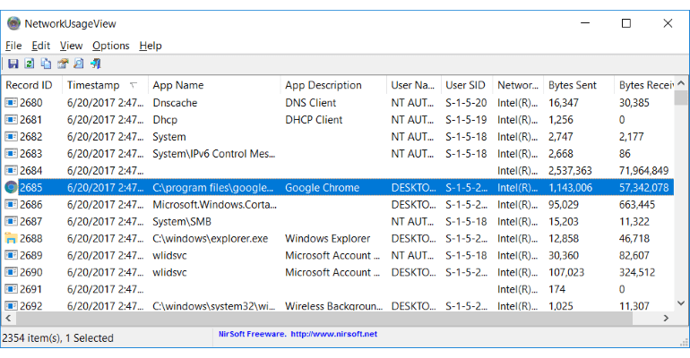Image resolution: width=690 pixels, height=358 pixels.
Task: Click the Copy selected items icon
Action: click(x=46, y=64)
